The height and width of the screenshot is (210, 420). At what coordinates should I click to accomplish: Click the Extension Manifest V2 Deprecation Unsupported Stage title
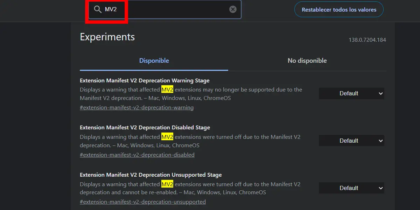(x=151, y=175)
